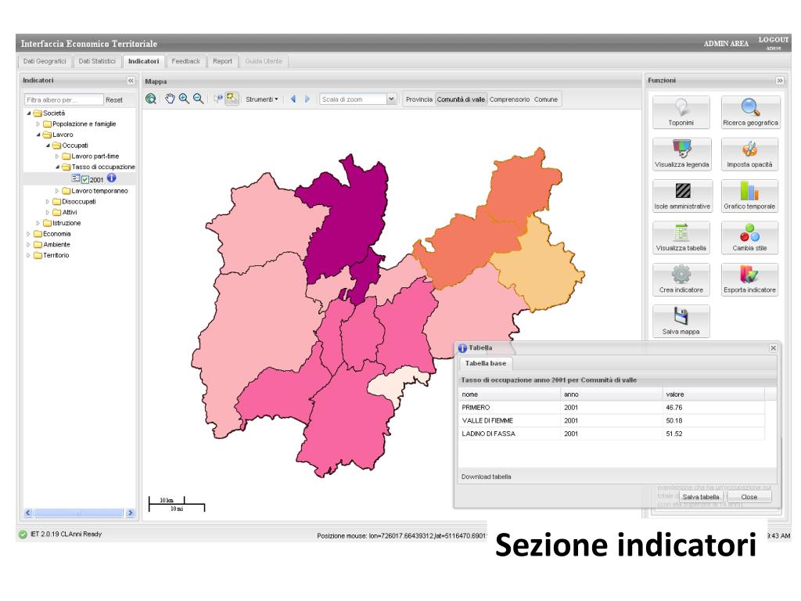
Task: Select Comunità di valle aggregation level
Action: pos(461,99)
